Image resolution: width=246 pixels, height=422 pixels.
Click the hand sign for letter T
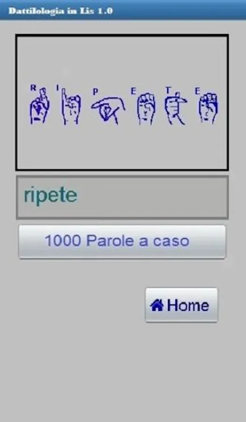pos(176,108)
